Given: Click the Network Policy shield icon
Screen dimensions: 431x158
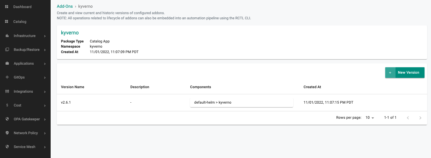Looking at the screenshot, I should [7, 133].
